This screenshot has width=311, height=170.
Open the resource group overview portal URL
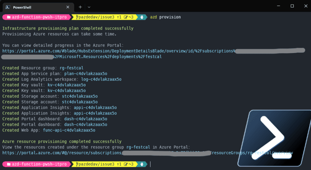(x=147, y=153)
